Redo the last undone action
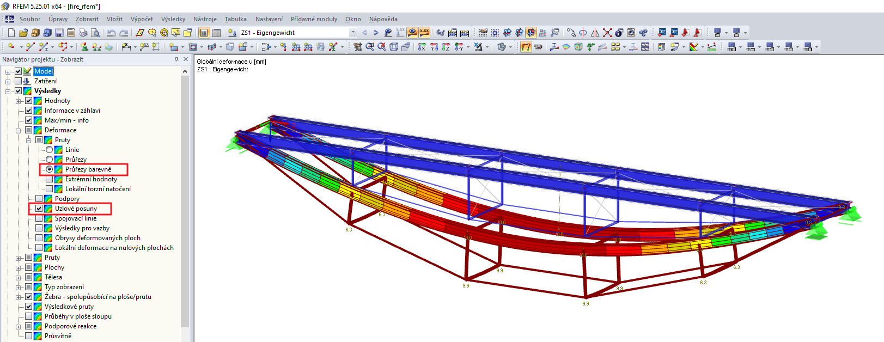Screen dimensions: 884x342 (124, 33)
